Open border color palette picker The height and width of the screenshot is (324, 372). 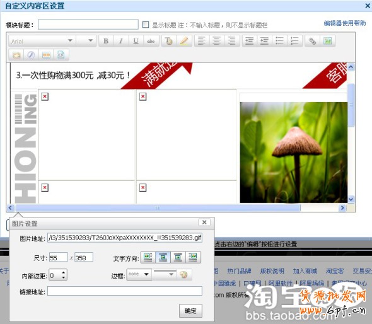pyautogui.click(x=183, y=275)
